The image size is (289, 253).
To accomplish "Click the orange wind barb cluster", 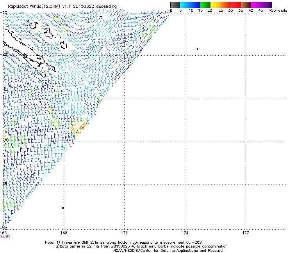I will tap(83, 126).
